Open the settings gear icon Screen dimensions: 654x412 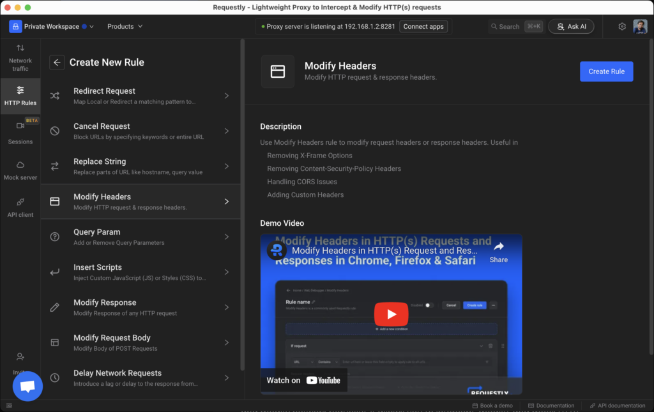point(622,26)
